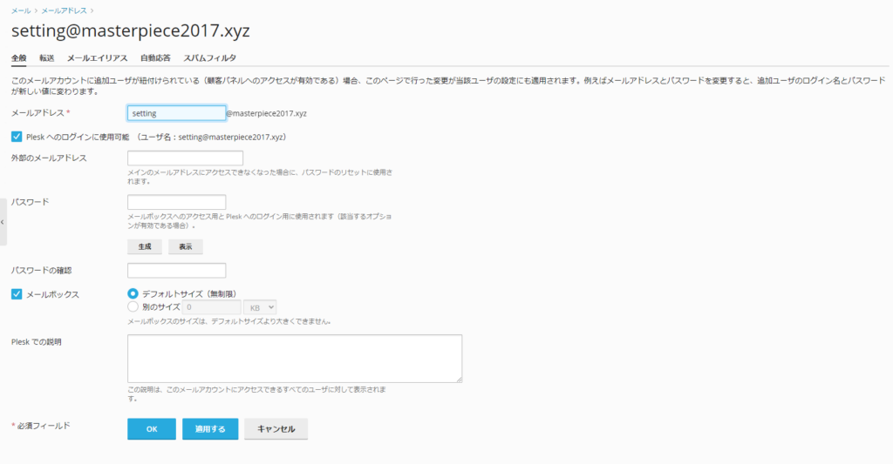Open the スパムフィルタ tab

pyautogui.click(x=209, y=57)
